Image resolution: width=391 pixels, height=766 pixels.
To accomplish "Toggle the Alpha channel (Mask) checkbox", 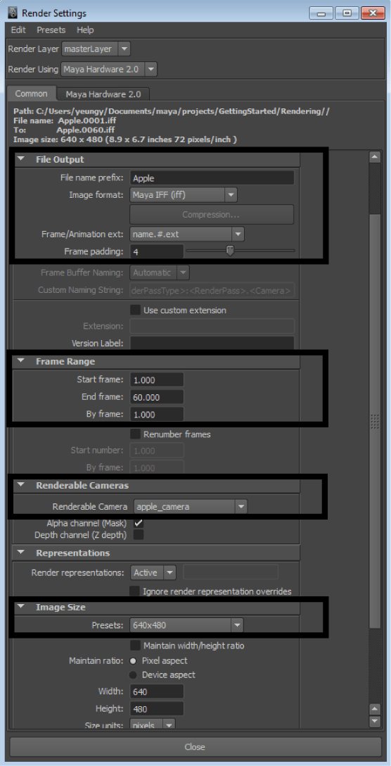I will click(139, 523).
